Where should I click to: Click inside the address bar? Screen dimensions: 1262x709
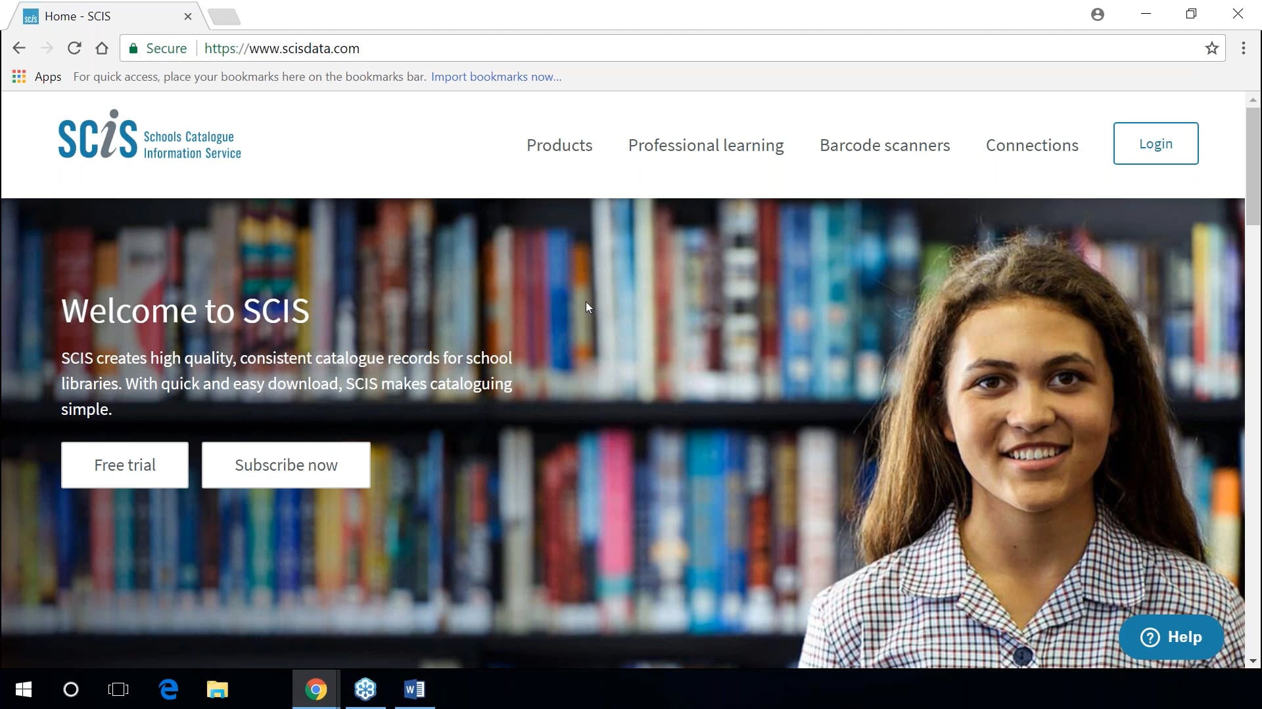pyautogui.click(x=460, y=48)
